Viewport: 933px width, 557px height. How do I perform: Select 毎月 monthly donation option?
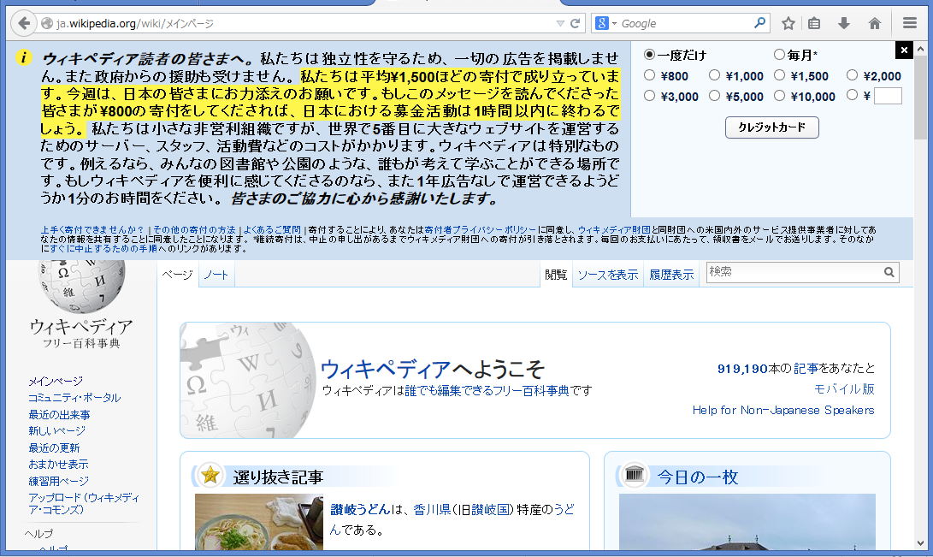click(x=779, y=55)
